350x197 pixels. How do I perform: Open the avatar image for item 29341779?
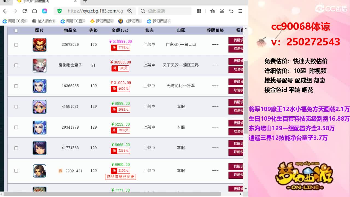[x=40, y=127]
